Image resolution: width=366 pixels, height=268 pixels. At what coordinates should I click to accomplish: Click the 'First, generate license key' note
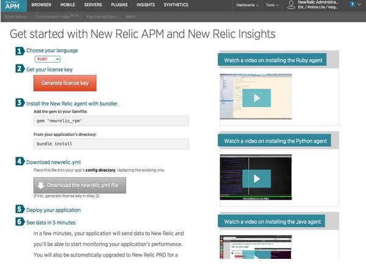[66, 196]
